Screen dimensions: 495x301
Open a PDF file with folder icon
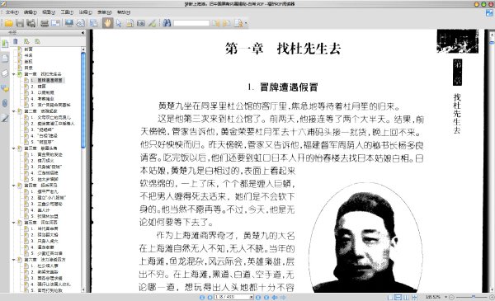(8, 23)
